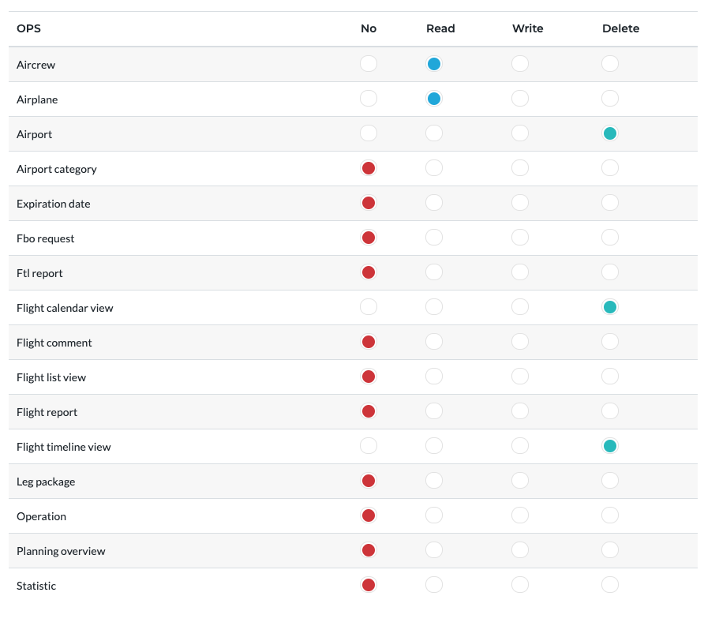Set Flight calendar view to No

click(x=369, y=307)
